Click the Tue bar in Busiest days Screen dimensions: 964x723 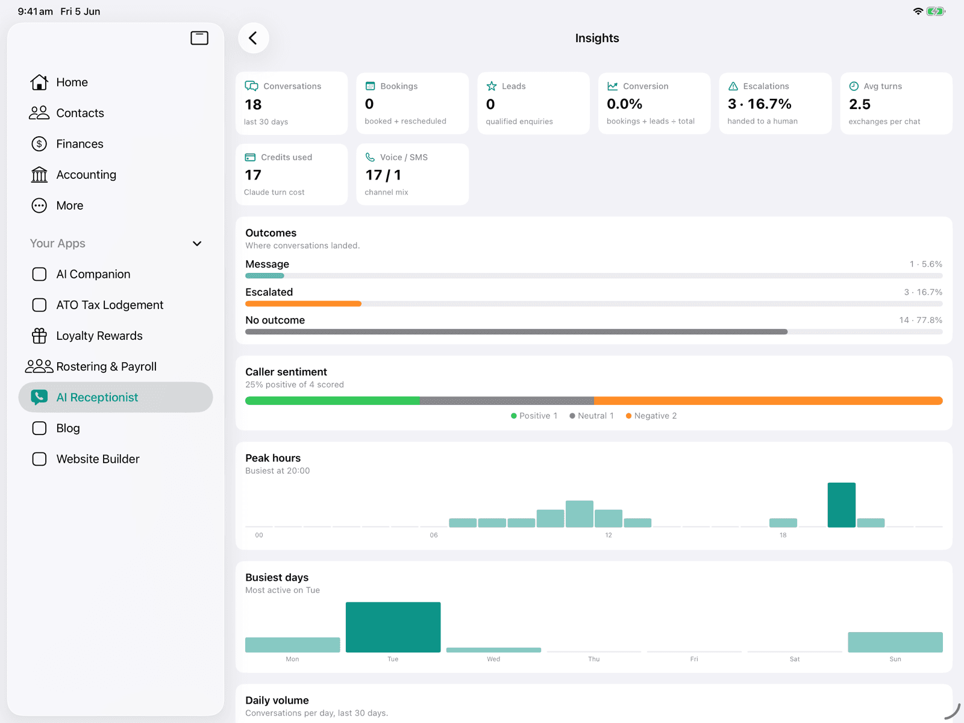393,627
